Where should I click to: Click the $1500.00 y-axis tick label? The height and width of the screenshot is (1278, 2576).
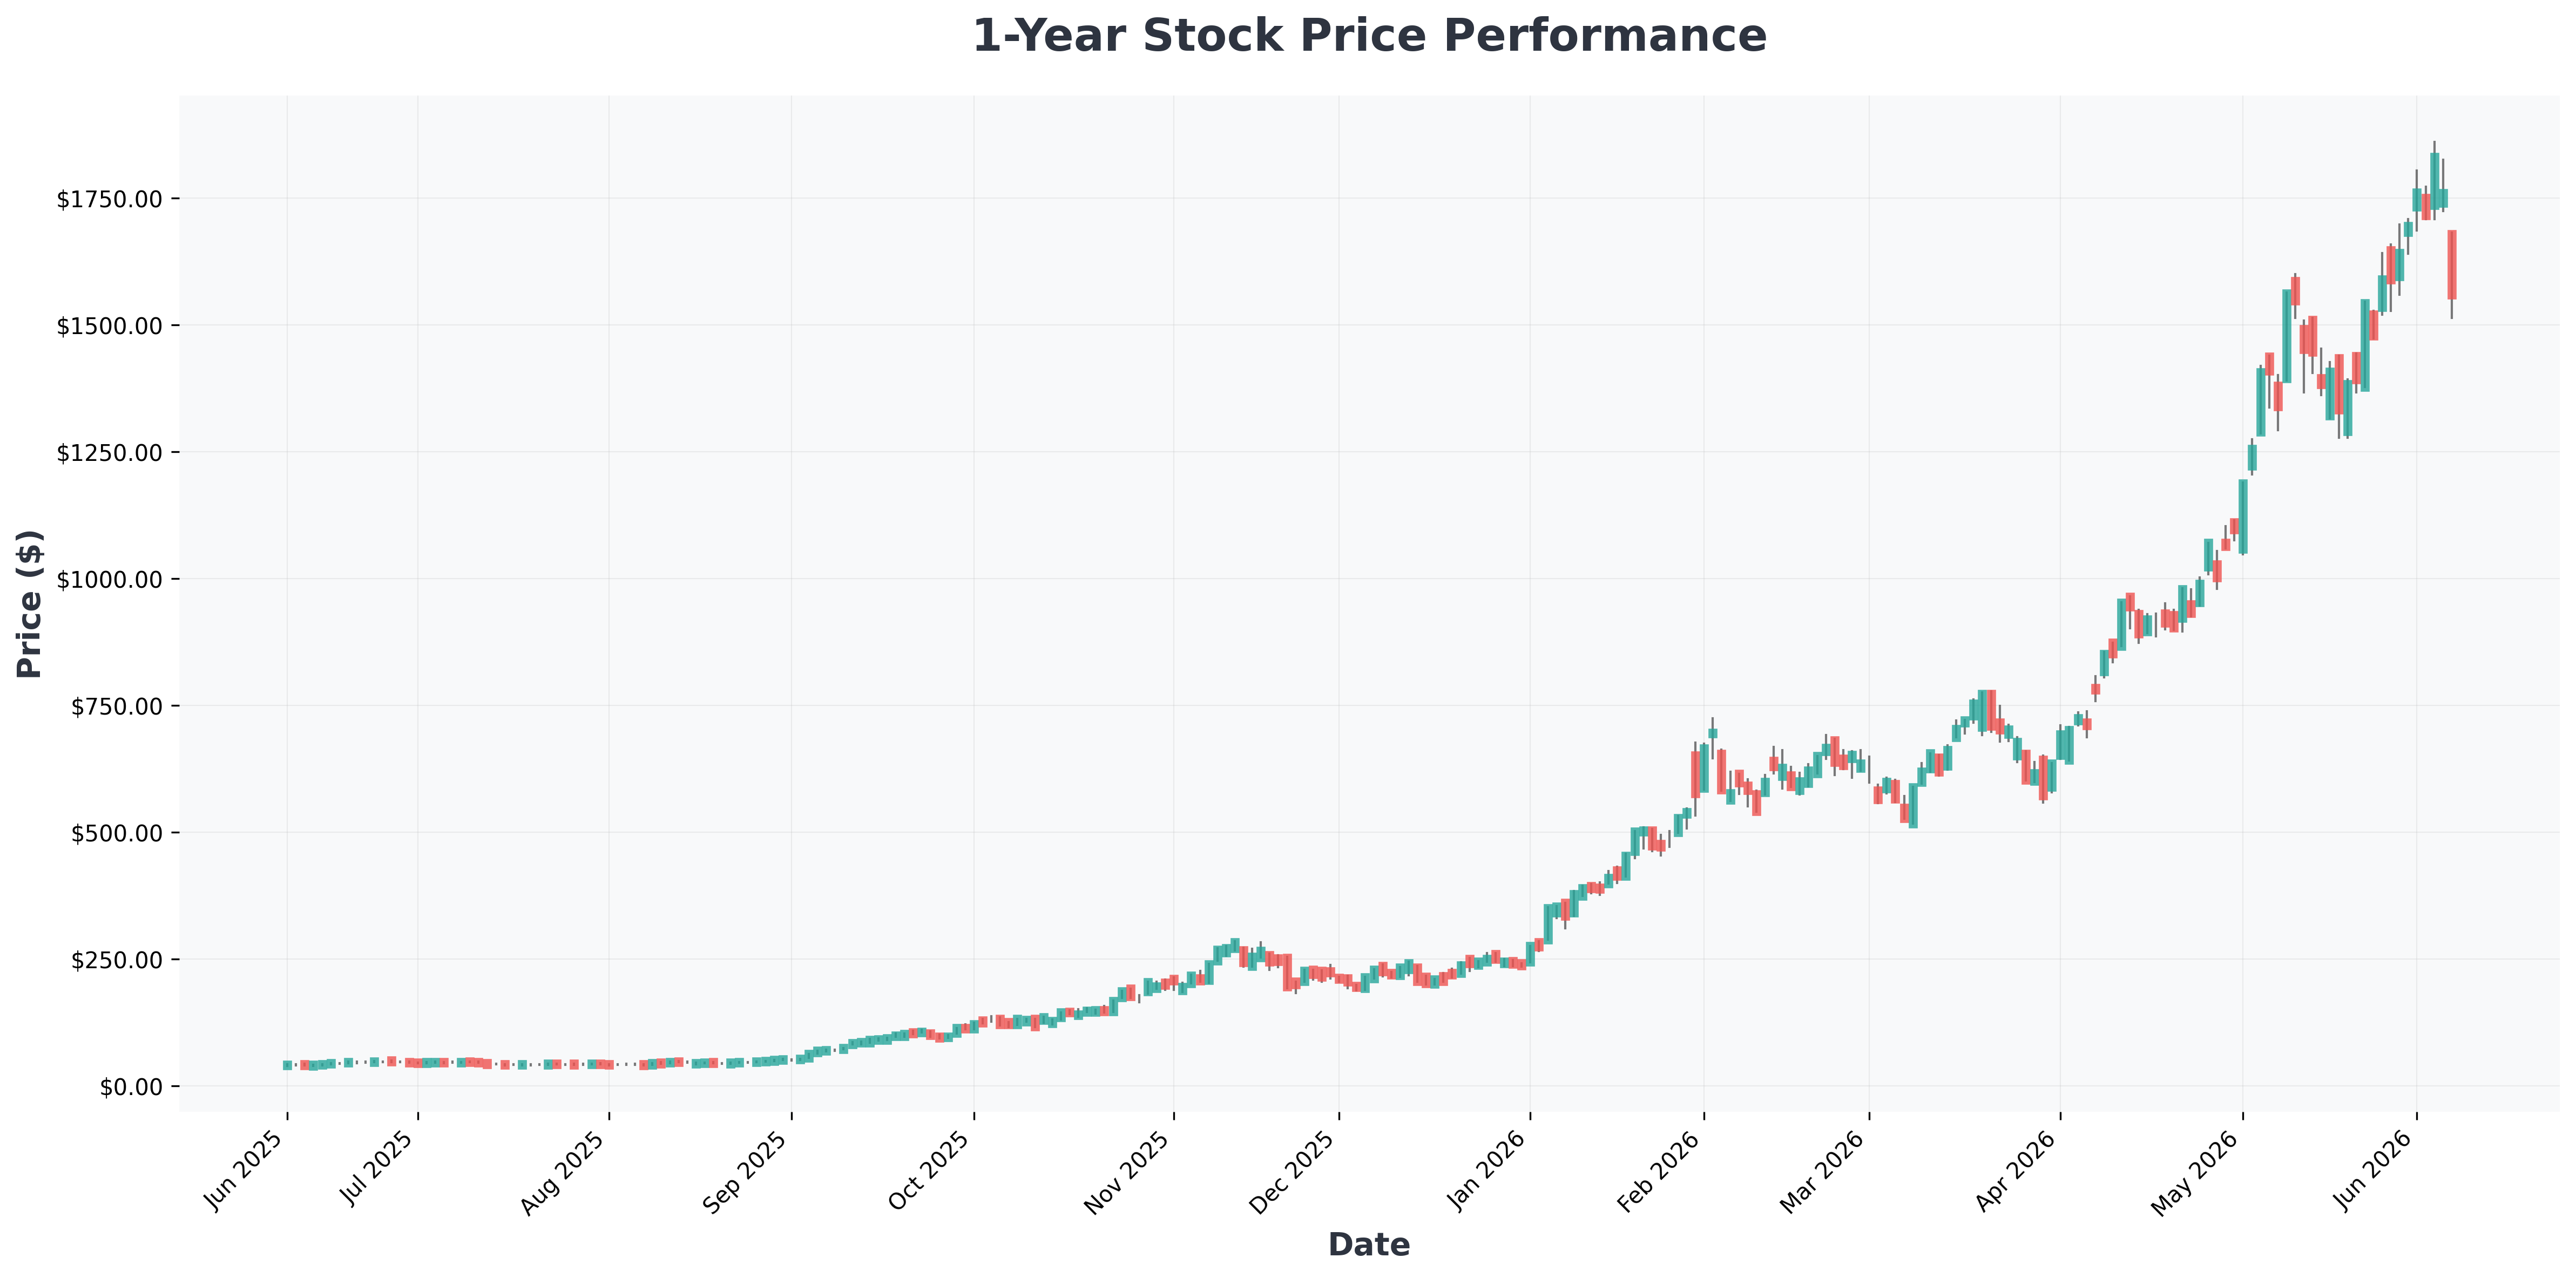pyautogui.click(x=108, y=326)
